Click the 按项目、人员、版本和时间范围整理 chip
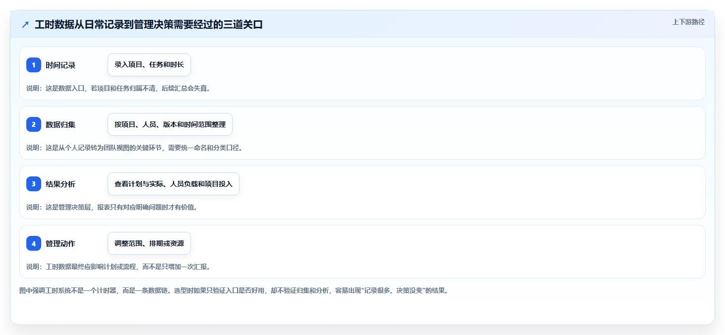Screen dimensions: 725x335 coord(170,124)
